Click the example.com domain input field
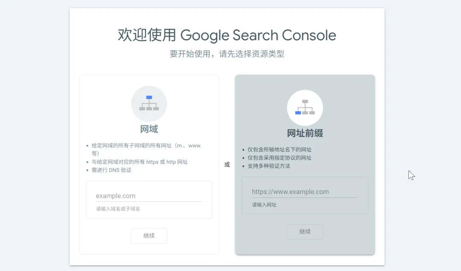Viewport: 461px width, 271px height. pyautogui.click(x=149, y=196)
